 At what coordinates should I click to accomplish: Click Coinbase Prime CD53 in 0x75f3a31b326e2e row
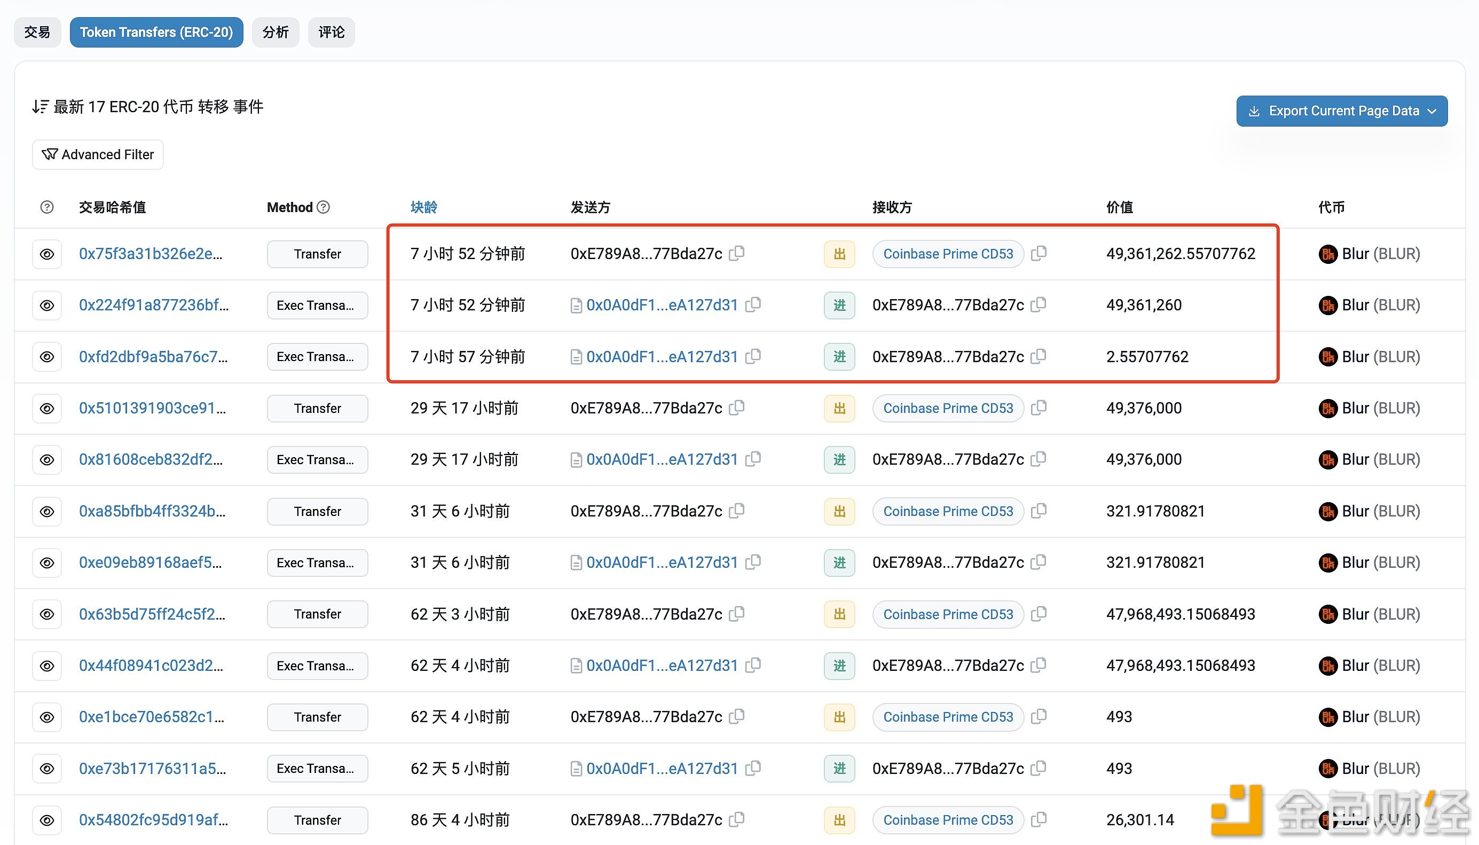coord(948,254)
